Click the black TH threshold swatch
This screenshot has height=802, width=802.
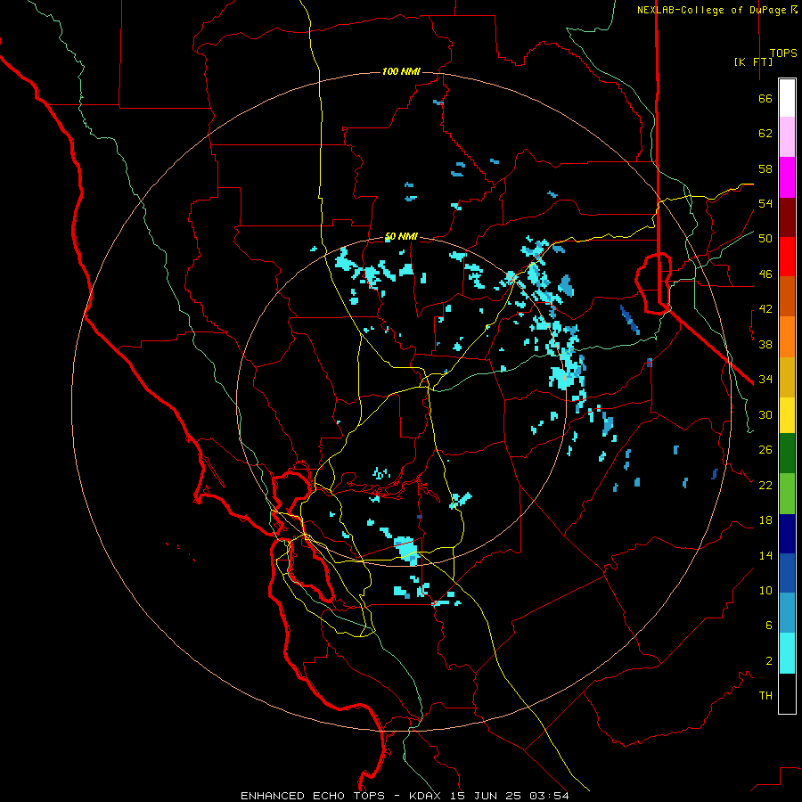787,693
